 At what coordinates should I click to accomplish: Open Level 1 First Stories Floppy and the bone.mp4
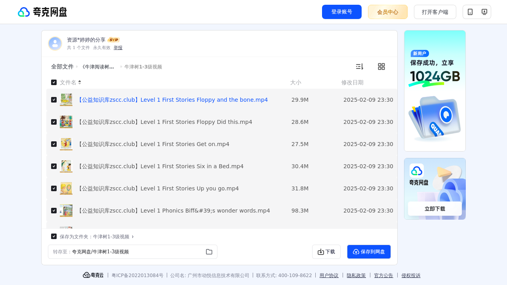pos(172,100)
